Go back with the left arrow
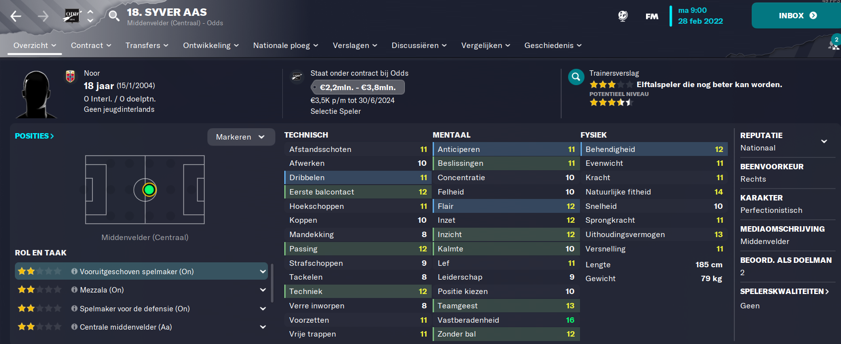Image resolution: width=841 pixels, height=344 pixels. [x=16, y=16]
